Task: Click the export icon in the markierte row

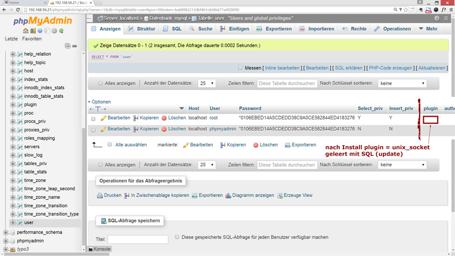Action: point(288,145)
